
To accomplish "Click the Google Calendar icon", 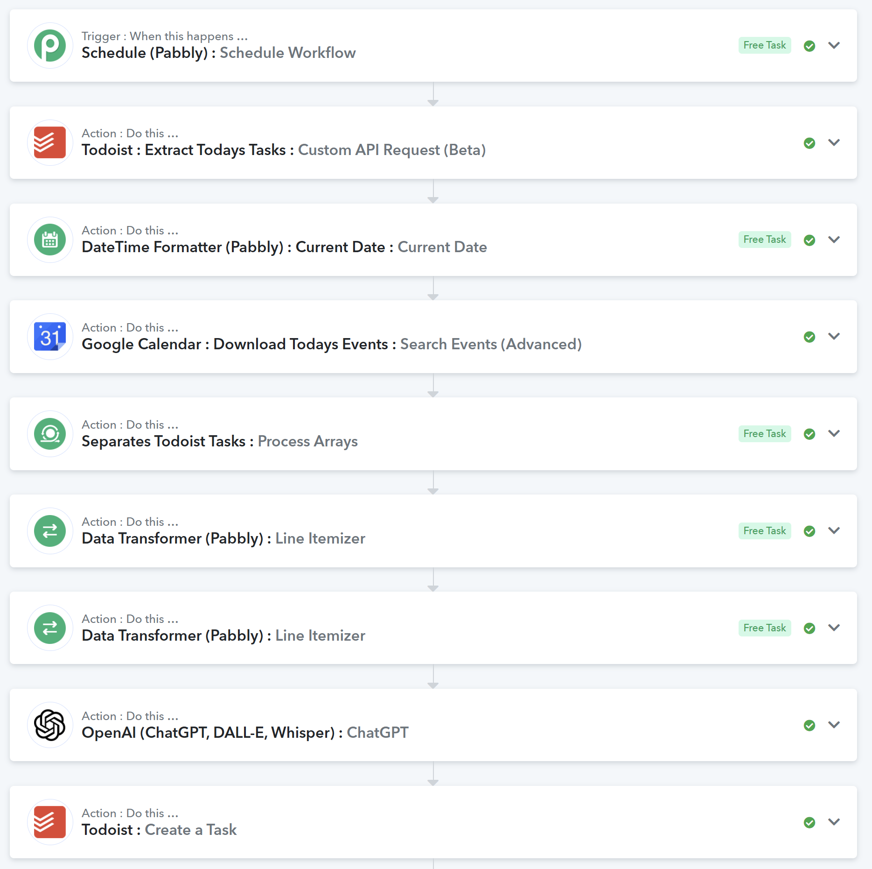I will click(50, 337).
